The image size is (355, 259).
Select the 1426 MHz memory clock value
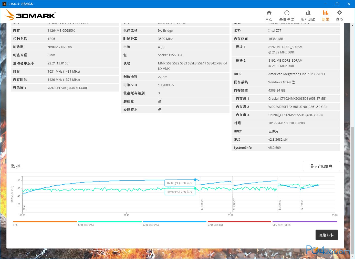(x=64, y=80)
